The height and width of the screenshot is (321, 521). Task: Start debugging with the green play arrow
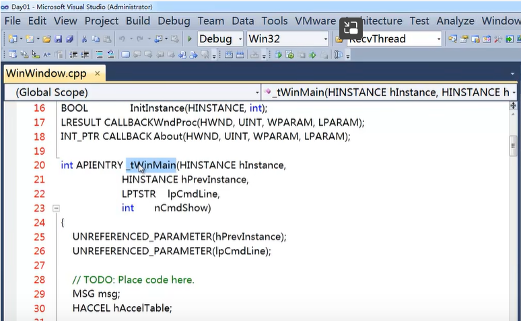(x=190, y=39)
